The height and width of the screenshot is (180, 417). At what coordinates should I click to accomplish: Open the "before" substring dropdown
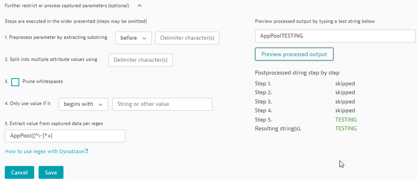[133, 38]
